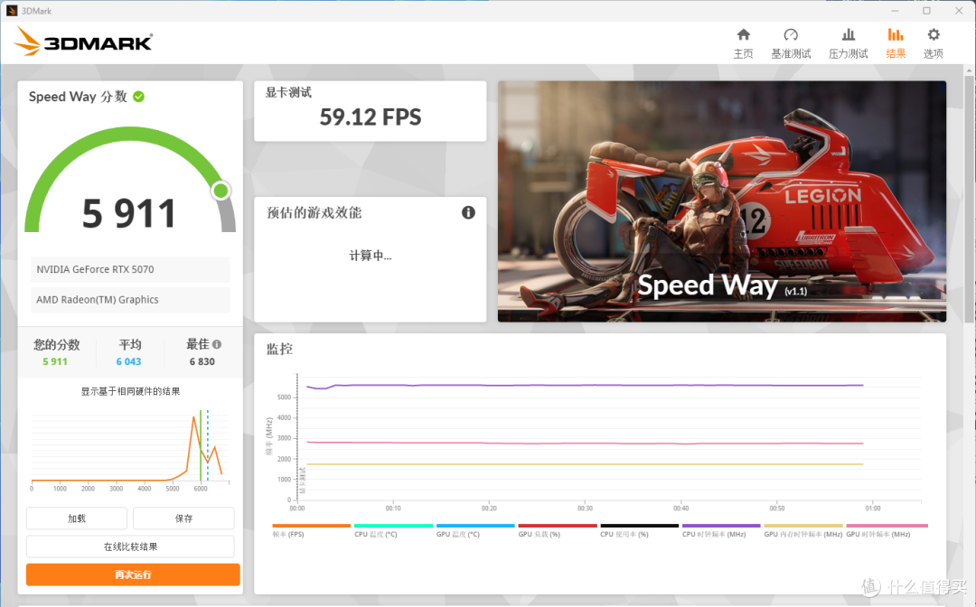Toggle the pink GPU 时钟频率 legend swatch

pyautogui.click(x=887, y=526)
